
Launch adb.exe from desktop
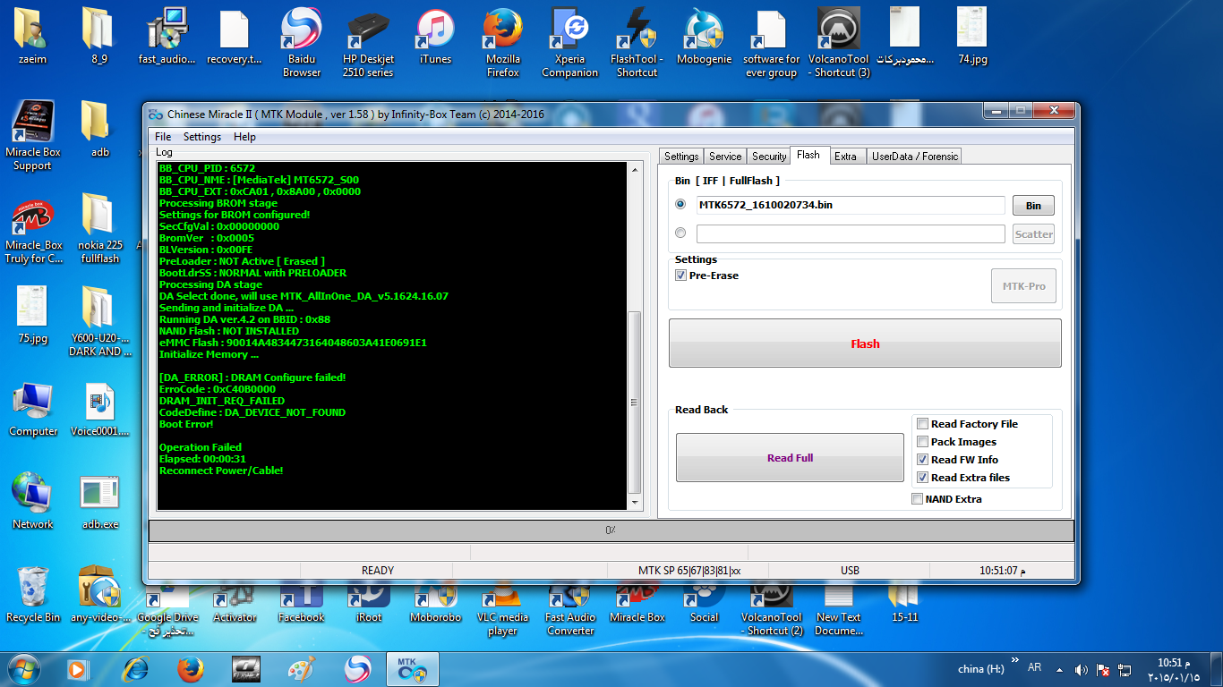coord(99,502)
